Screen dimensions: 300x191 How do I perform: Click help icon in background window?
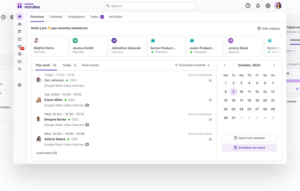pos(3,17)
